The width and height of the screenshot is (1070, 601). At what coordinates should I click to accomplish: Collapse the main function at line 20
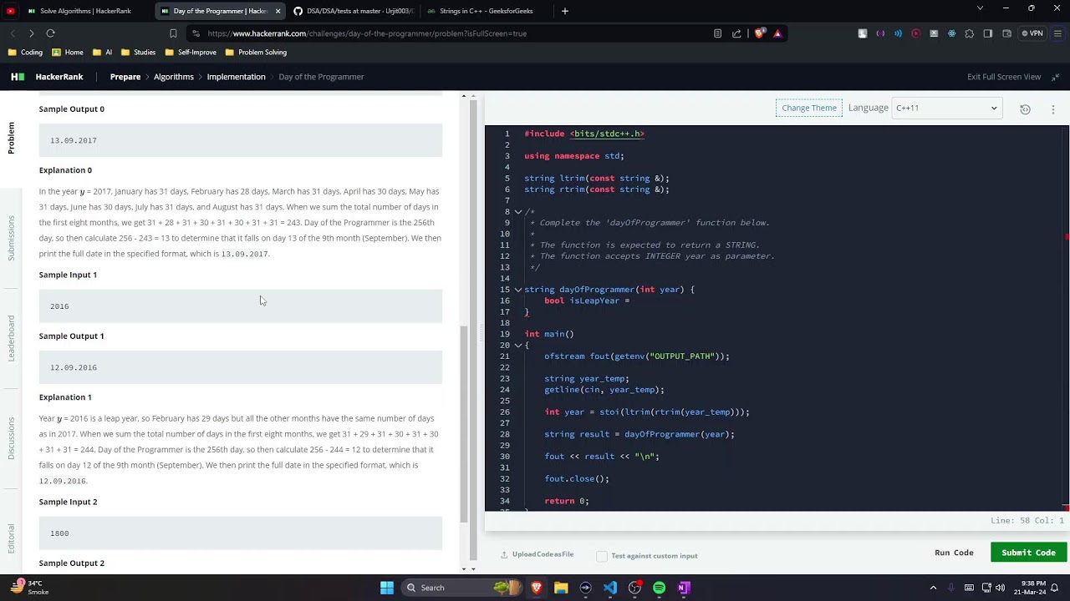518,346
